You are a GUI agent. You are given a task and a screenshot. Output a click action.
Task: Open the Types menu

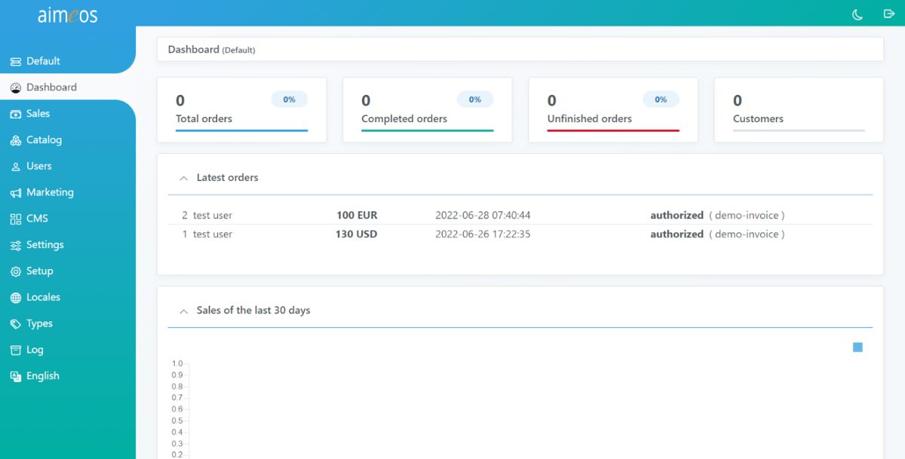[68, 323]
